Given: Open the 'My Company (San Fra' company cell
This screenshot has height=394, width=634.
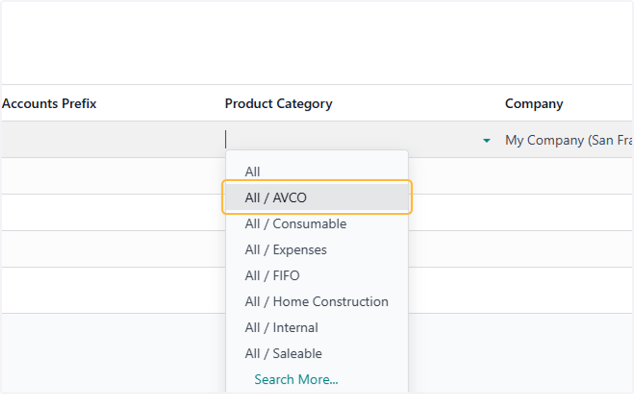Looking at the screenshot, I should [x=568, y=140].
